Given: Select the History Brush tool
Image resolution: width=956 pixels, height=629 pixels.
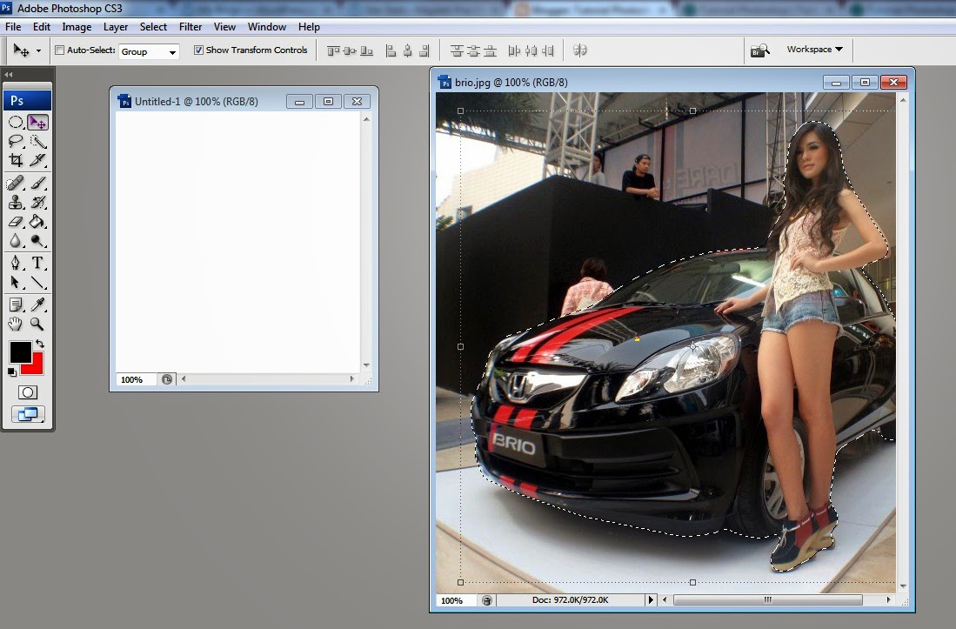Looking at the screenshot, I should click(x=37, y=202).
